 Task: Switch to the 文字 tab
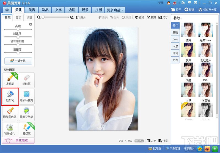point(58,10)
